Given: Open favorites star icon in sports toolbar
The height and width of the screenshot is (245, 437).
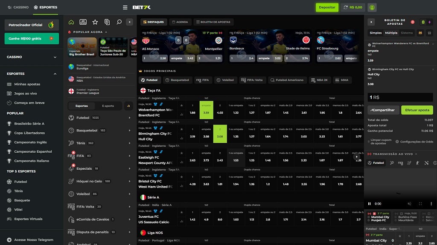Looking at the screenshot, I should [95, 22].
